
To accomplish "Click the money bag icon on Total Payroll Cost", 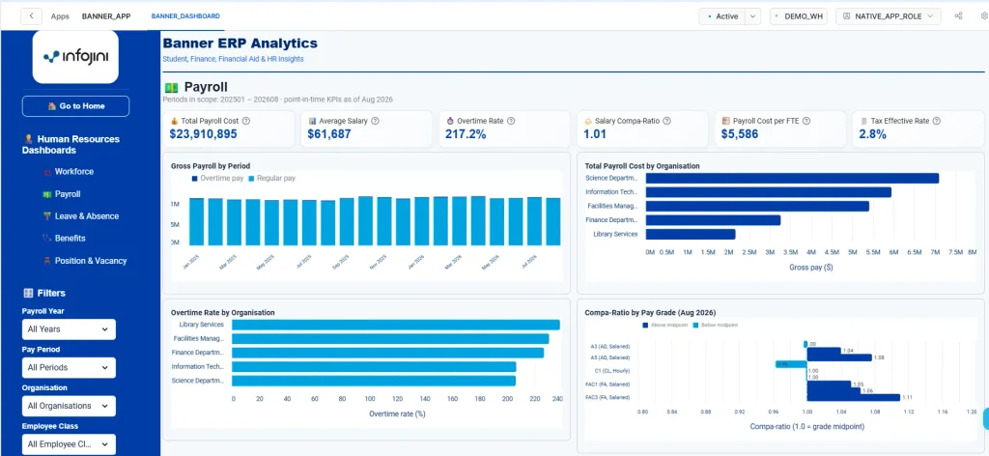I will point(174,121).
